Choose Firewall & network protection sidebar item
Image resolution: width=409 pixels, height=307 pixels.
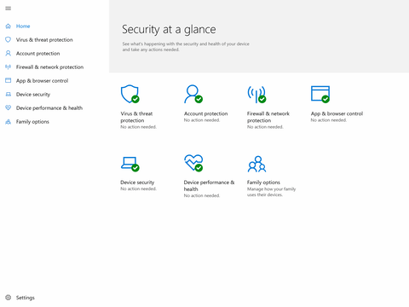click(x=49, y=67)
